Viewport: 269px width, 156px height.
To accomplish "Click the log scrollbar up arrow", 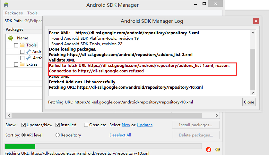I will pos(253,33).
